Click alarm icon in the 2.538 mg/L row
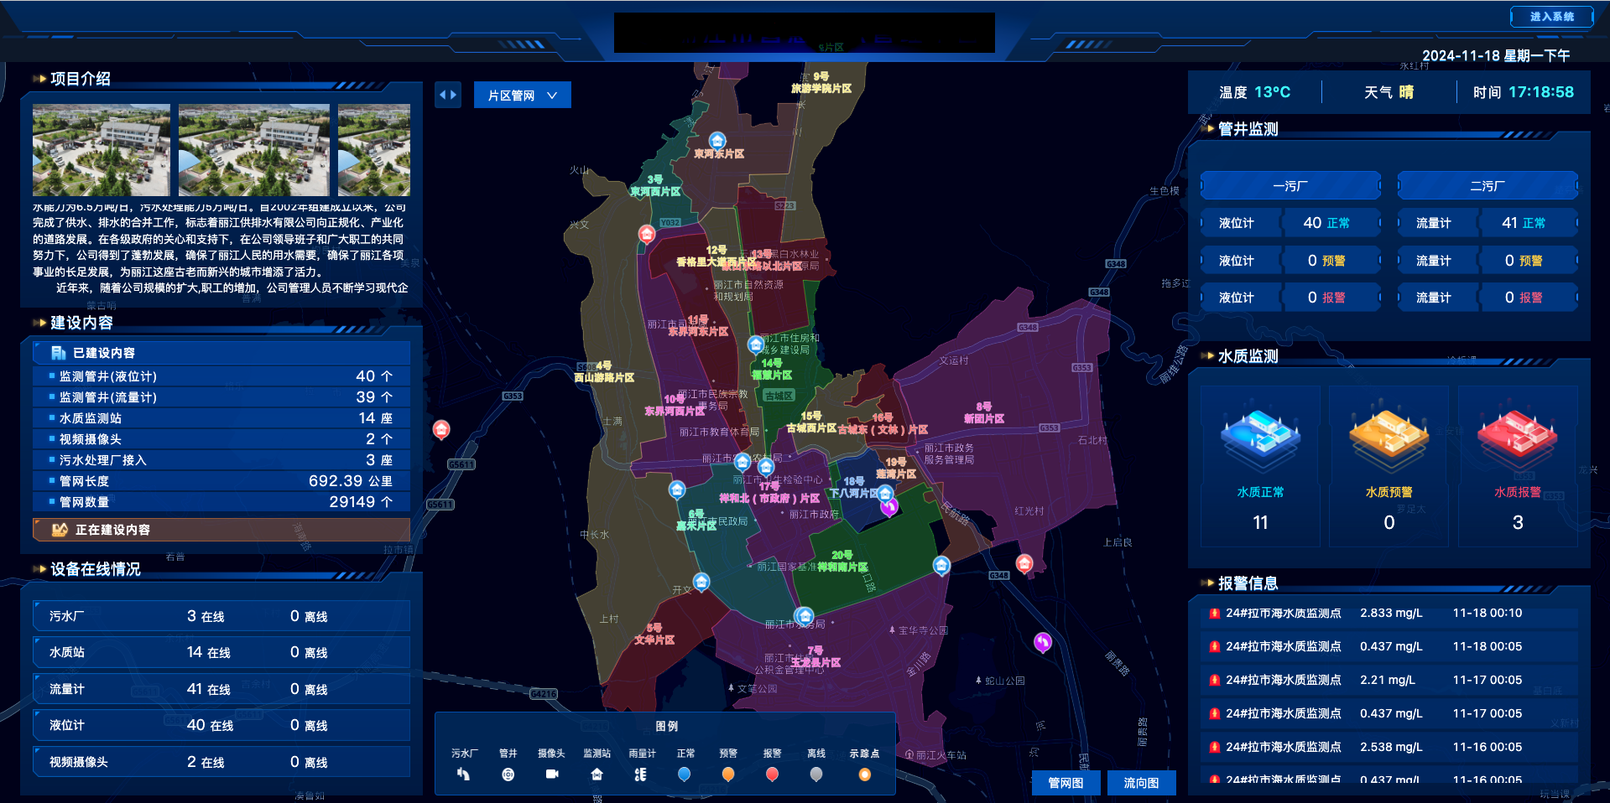 (x=1214, y=748)
